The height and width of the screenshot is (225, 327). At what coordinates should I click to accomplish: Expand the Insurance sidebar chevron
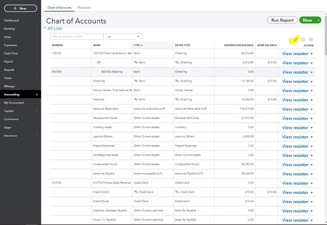tap(37, 136)
